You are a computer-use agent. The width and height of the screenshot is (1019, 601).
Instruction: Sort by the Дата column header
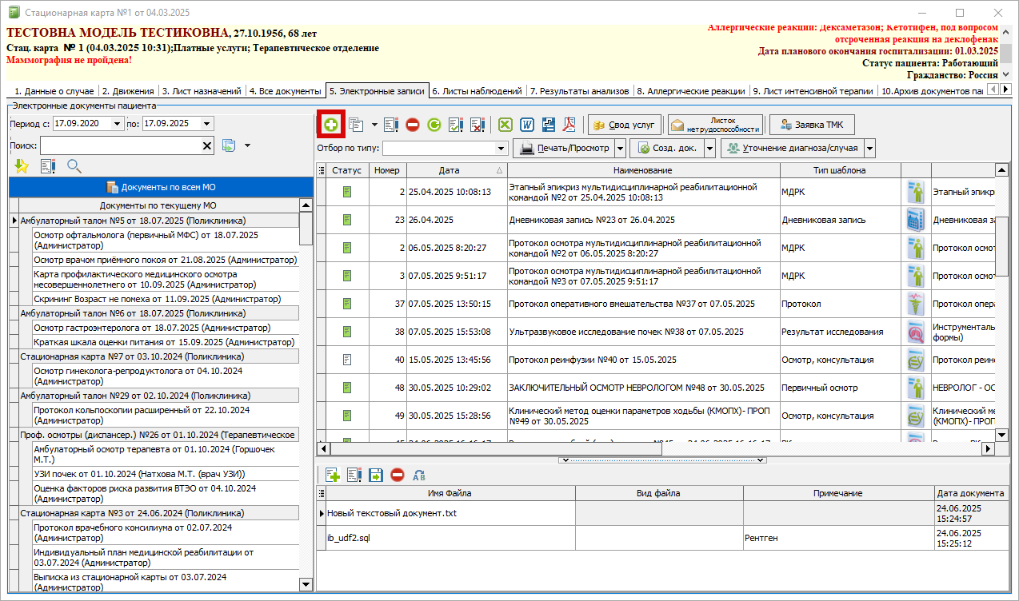point(457,170)
